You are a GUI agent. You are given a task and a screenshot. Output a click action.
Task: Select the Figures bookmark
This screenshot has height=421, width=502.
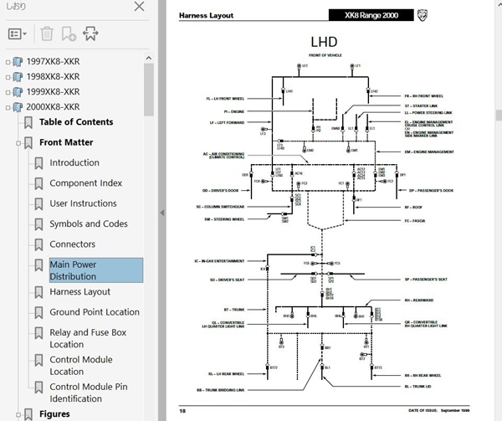click(x=54, y=414)
